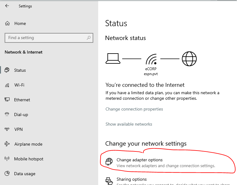
Task: Click the Dial-up icon in the sidebar
Action: coord(7,115)
